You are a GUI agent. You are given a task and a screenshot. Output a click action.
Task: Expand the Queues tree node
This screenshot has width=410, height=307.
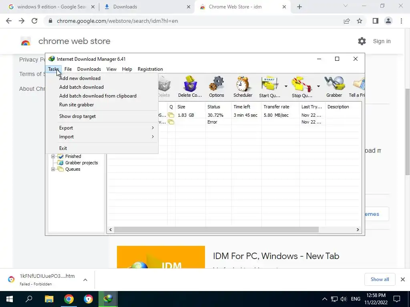click(x=53, y=169)
